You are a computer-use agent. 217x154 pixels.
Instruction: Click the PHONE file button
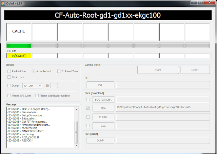click(103, 117)
